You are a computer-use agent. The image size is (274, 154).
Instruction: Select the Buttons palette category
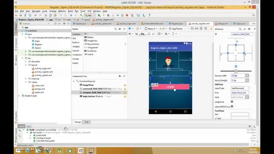(76, 42)
